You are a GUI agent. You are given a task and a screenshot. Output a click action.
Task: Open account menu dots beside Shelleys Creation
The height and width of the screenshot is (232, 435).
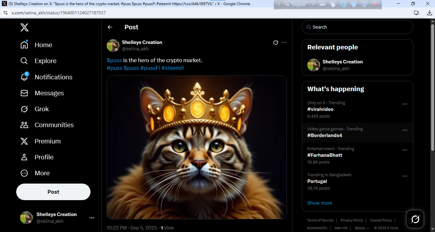coord(92,218)
